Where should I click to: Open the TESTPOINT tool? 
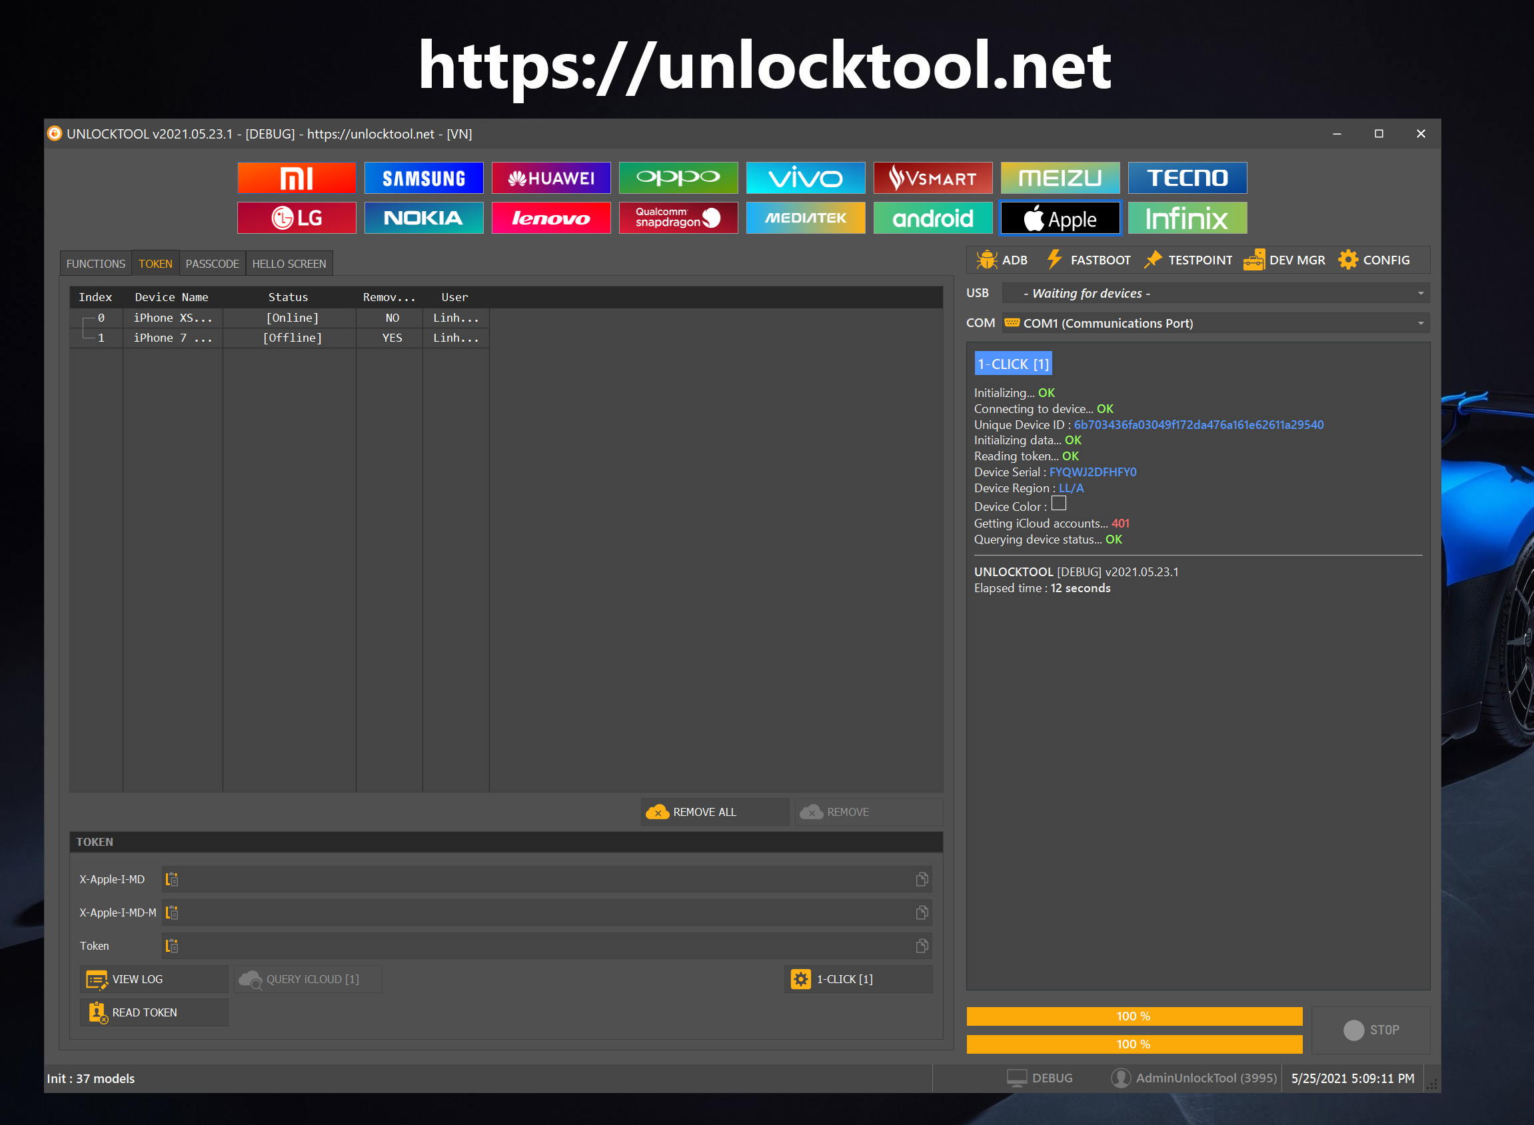(x=1189, y=260)
